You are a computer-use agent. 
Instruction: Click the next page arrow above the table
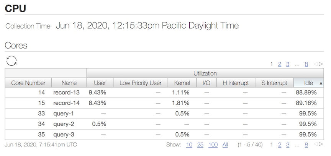(321, 64)
